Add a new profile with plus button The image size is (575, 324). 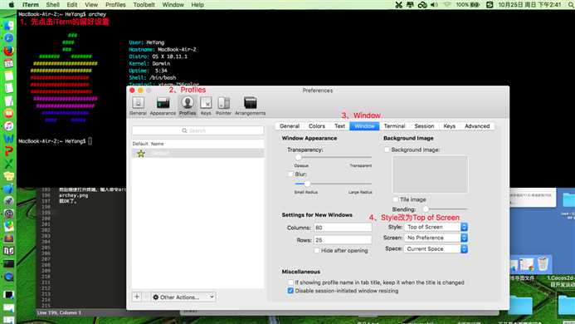point(137,297)
